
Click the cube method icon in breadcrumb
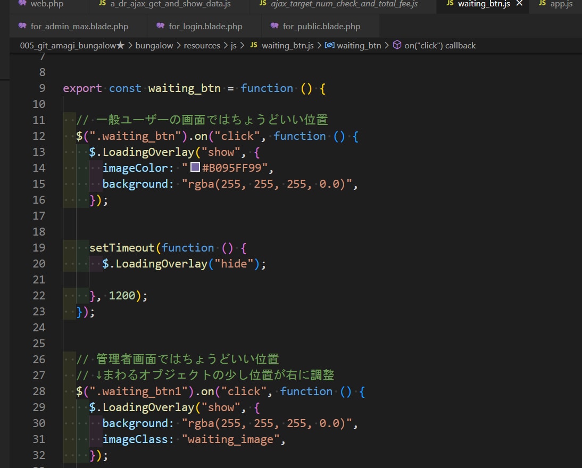pos(397,45)
